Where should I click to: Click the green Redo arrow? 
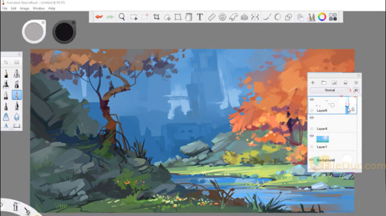click(x=110, y=17)
